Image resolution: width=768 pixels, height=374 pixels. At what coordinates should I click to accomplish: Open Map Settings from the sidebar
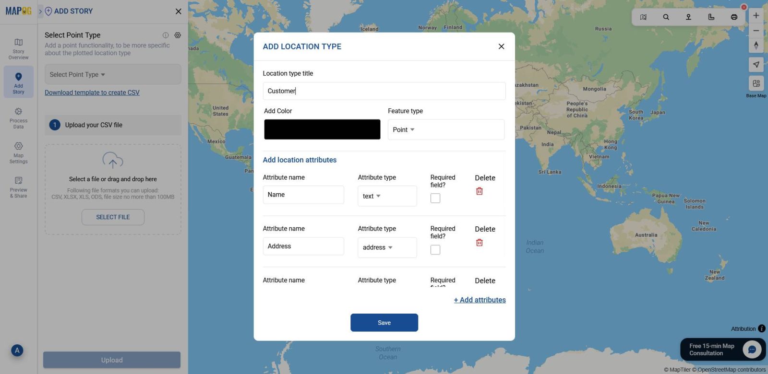click(x=18, y=152)
